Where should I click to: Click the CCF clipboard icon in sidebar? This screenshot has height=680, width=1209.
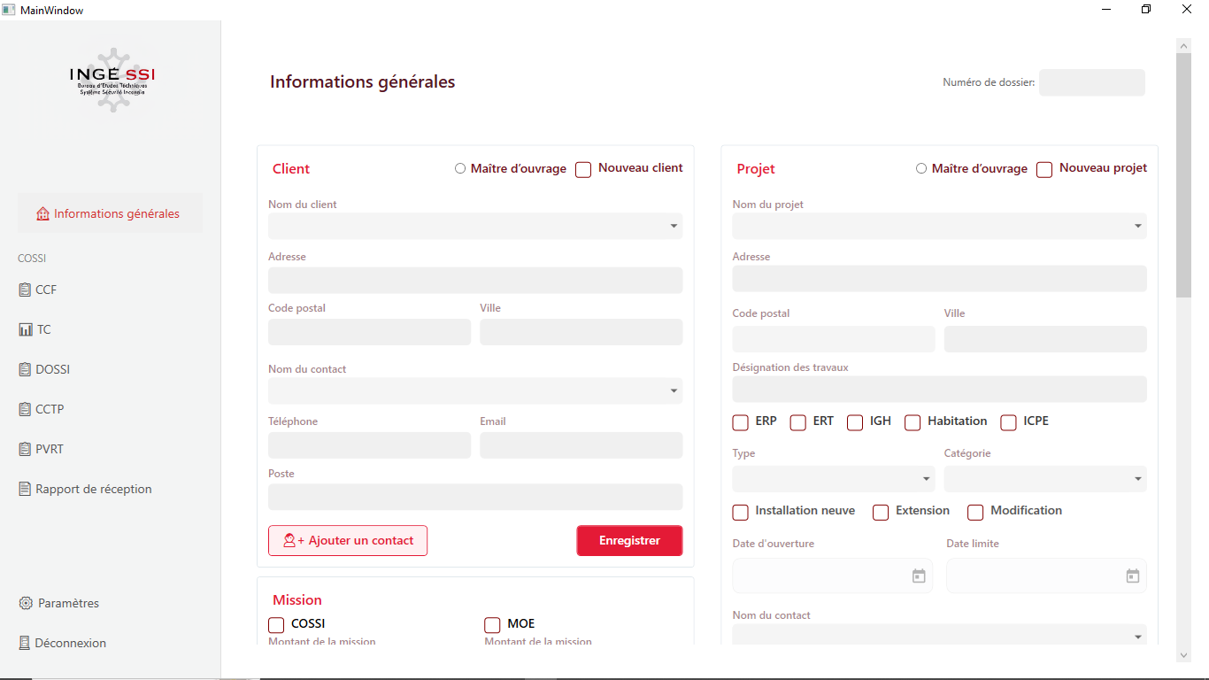(25, 290)
